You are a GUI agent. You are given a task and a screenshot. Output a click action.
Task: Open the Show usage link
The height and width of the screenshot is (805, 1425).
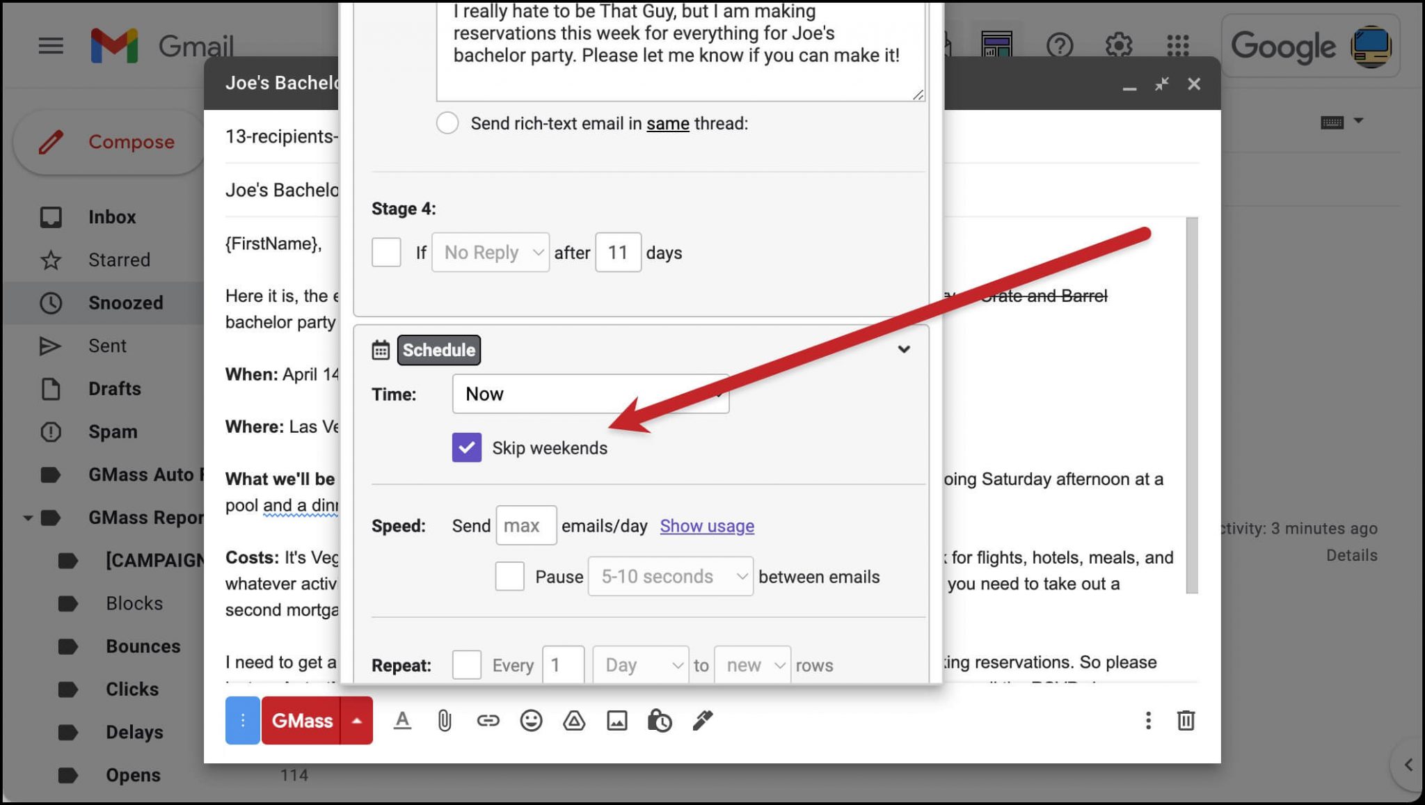(x=706, y=526)
